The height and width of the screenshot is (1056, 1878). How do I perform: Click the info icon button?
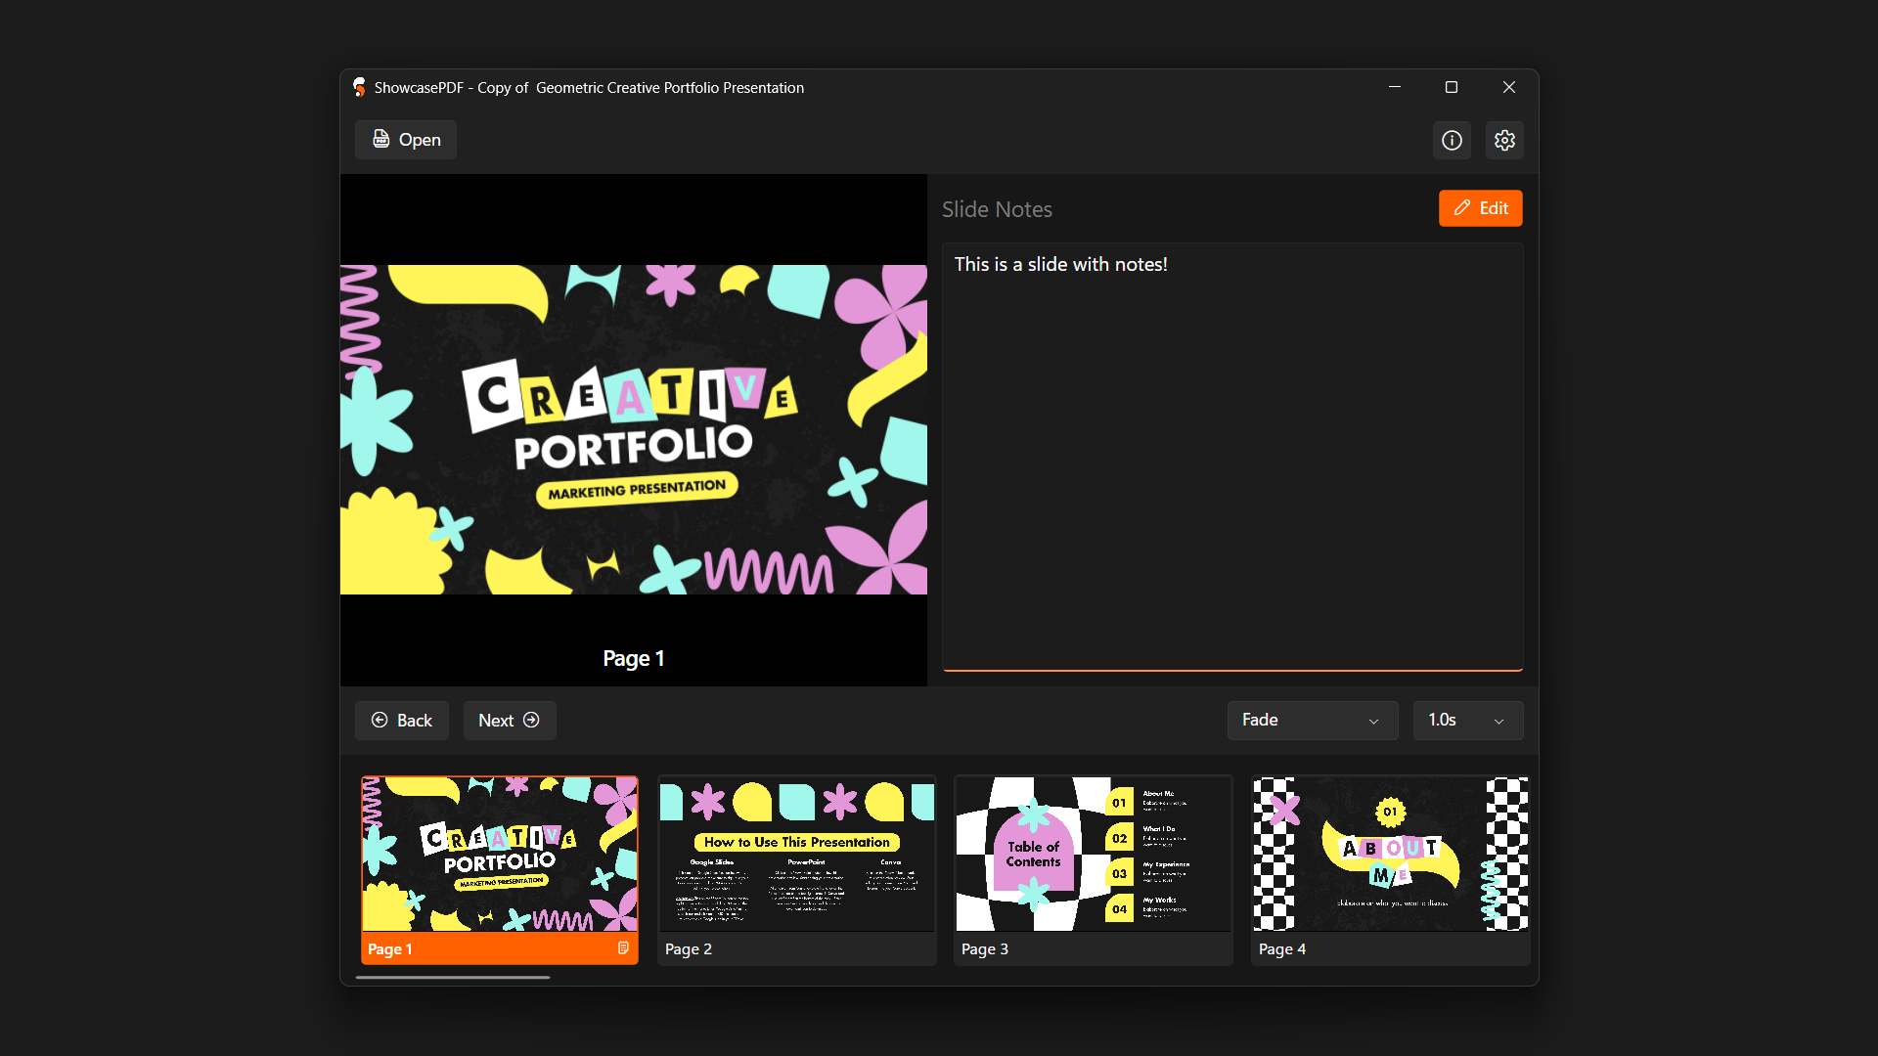point(1452,140)
